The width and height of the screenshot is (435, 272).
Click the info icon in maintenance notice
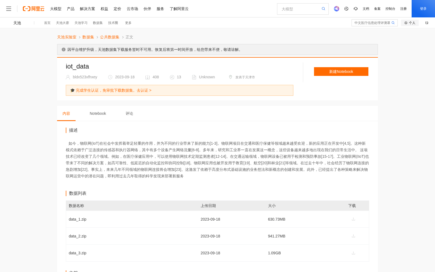click(x=64, y=50)
